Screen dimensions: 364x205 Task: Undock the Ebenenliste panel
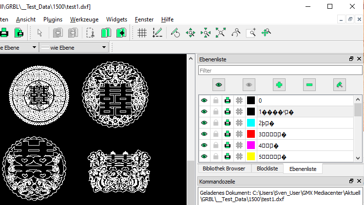click(351, 59)
